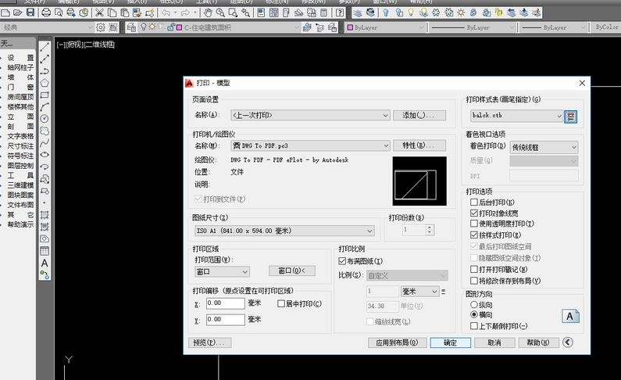This screenshot has height=380, width=621.
Task: Enable 上下颠倒打印 checkbox
Action: 474,326
